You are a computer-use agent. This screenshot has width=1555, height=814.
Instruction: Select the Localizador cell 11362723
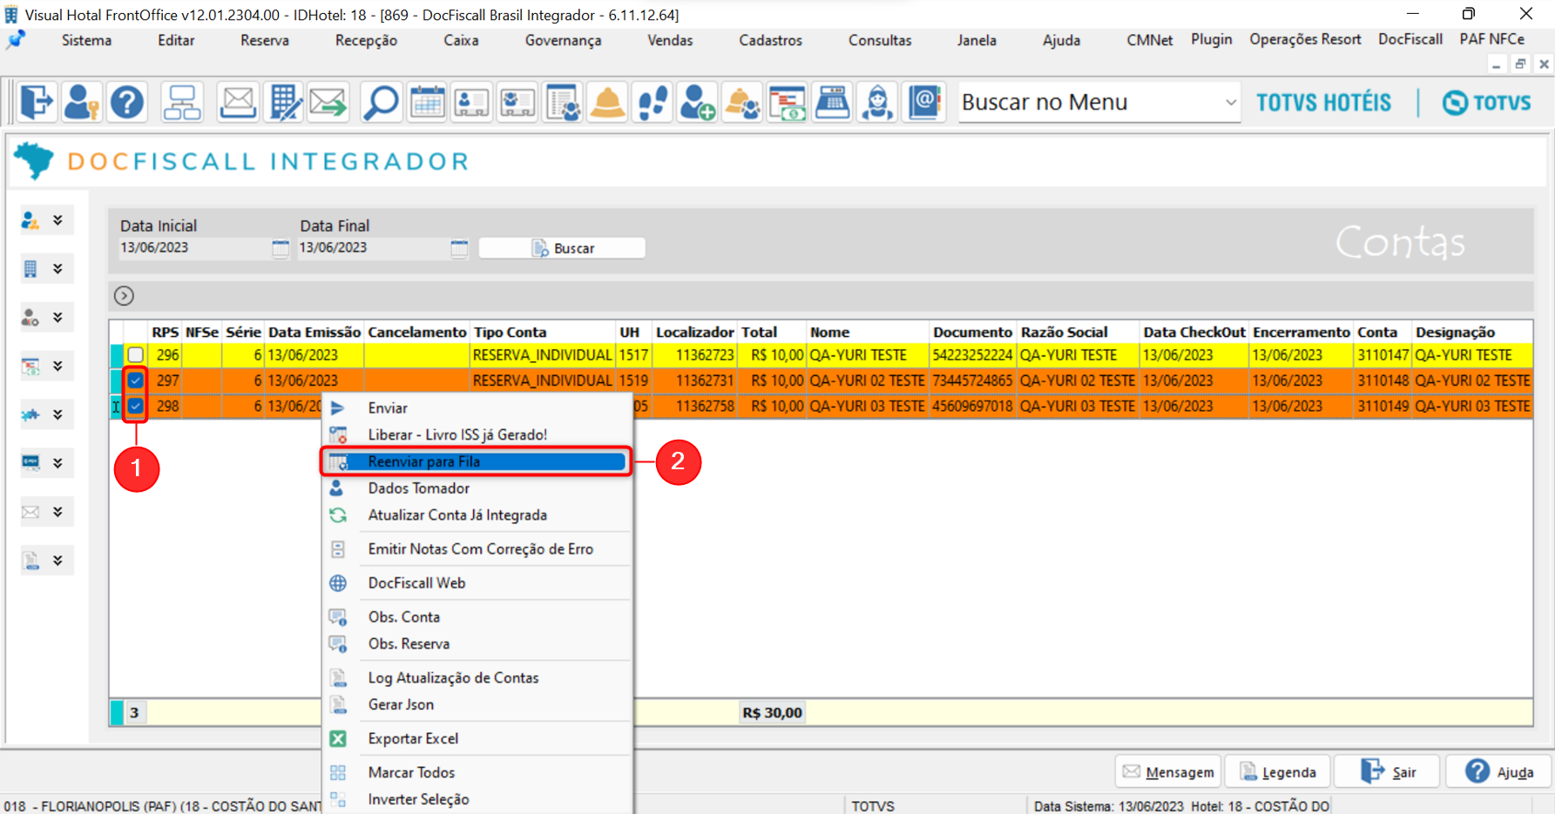pos(695,355)
